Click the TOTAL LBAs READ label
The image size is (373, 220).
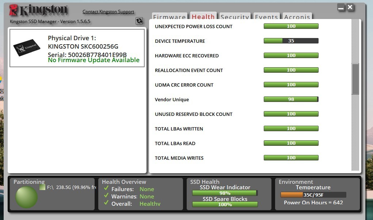pyautogui.click(x=175, y=143)
